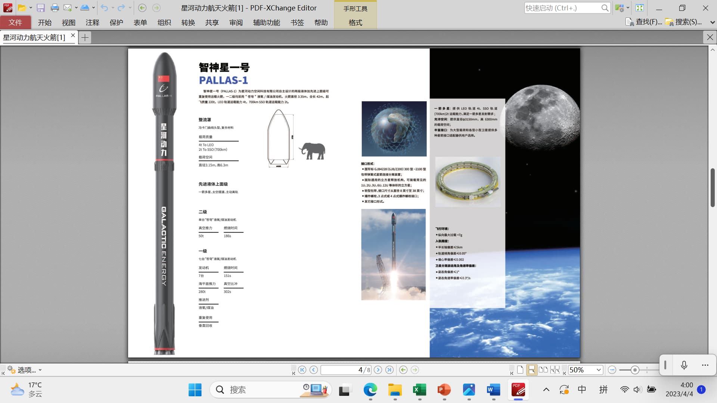
Task: Add a new document tab
Action: tap(85, 37)
